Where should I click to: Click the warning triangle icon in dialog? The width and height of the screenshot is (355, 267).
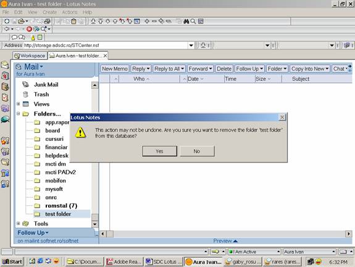[80, 132]
